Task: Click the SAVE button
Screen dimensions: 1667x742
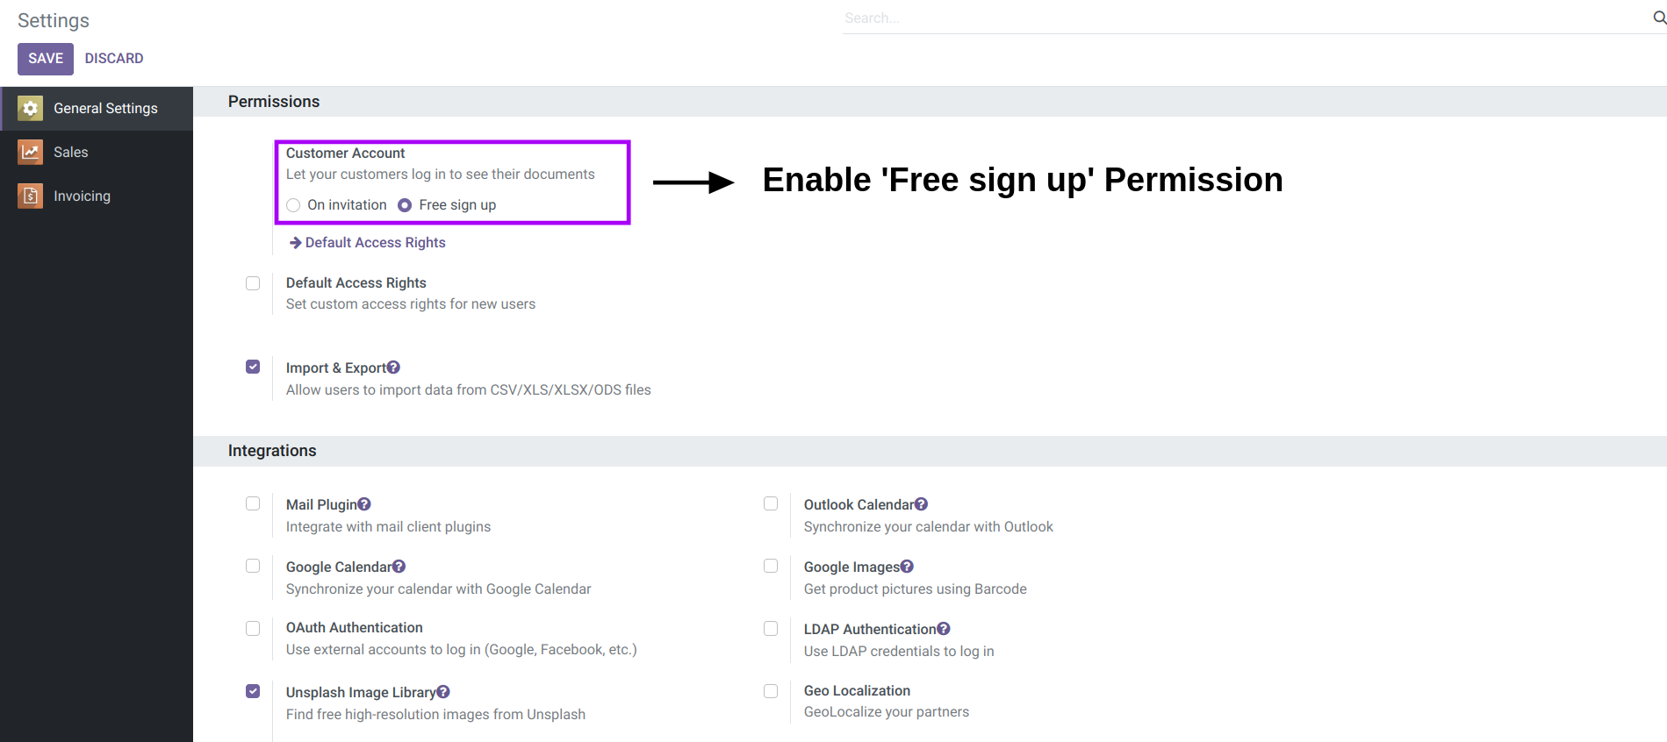Action: 46,59
